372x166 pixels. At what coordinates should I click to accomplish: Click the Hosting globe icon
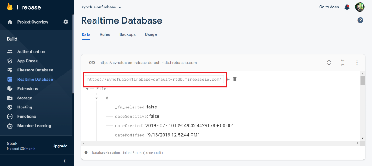(10, 107)
